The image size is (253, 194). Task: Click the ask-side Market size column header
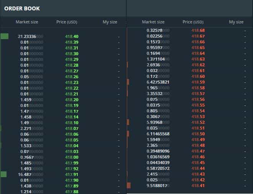point(153,22)
